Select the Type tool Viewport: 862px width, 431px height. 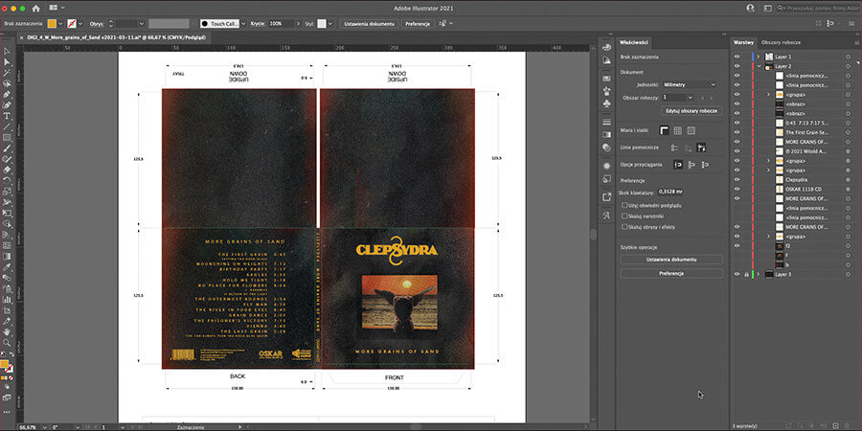(7, 116)
